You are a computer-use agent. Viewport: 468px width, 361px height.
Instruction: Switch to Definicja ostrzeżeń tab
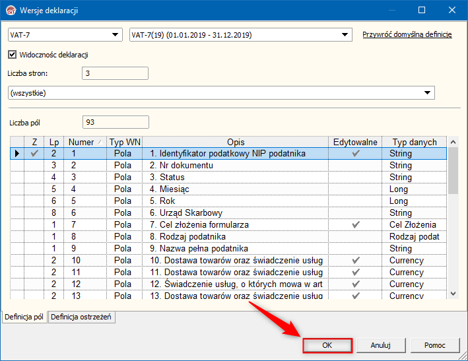point(83,317)
